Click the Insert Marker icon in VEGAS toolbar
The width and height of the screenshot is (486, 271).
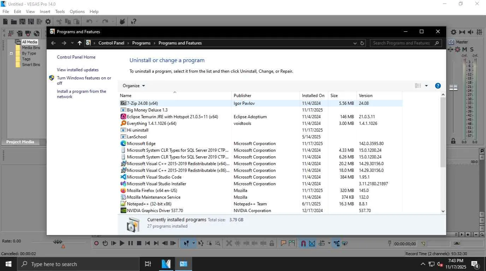pyautogui.click(x=283, y=243)
